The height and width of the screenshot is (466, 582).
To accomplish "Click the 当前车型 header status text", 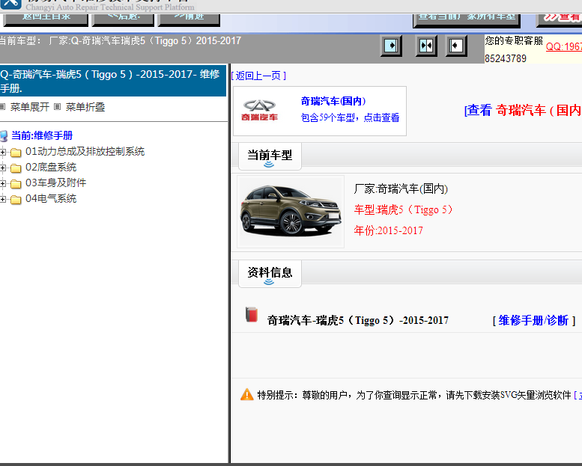I will [121, 41].
